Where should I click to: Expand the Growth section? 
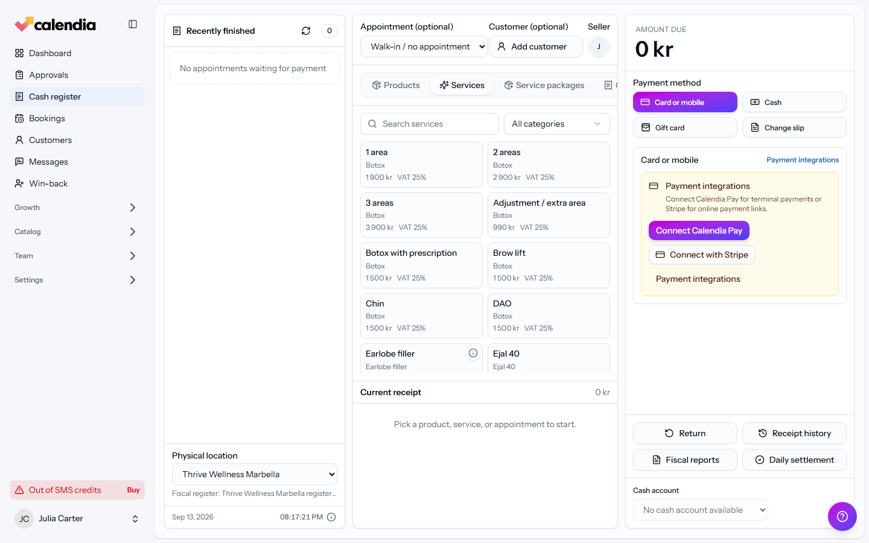point(77,208)
